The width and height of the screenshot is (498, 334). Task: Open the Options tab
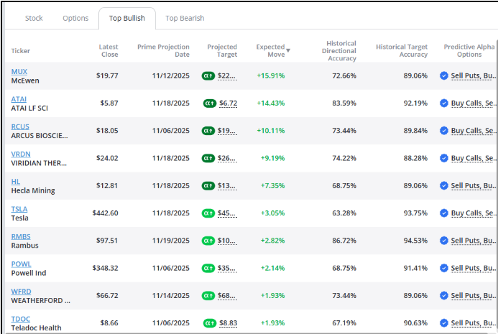(x=75, y=19)
